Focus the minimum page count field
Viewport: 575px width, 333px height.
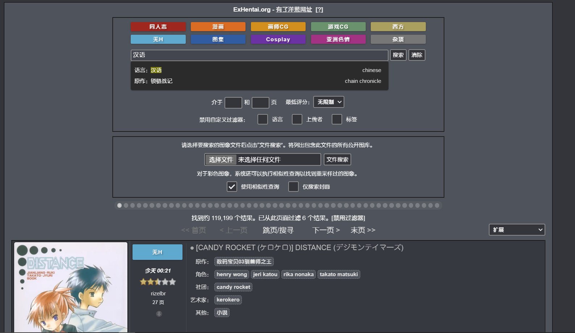click(x=233, y=102)
